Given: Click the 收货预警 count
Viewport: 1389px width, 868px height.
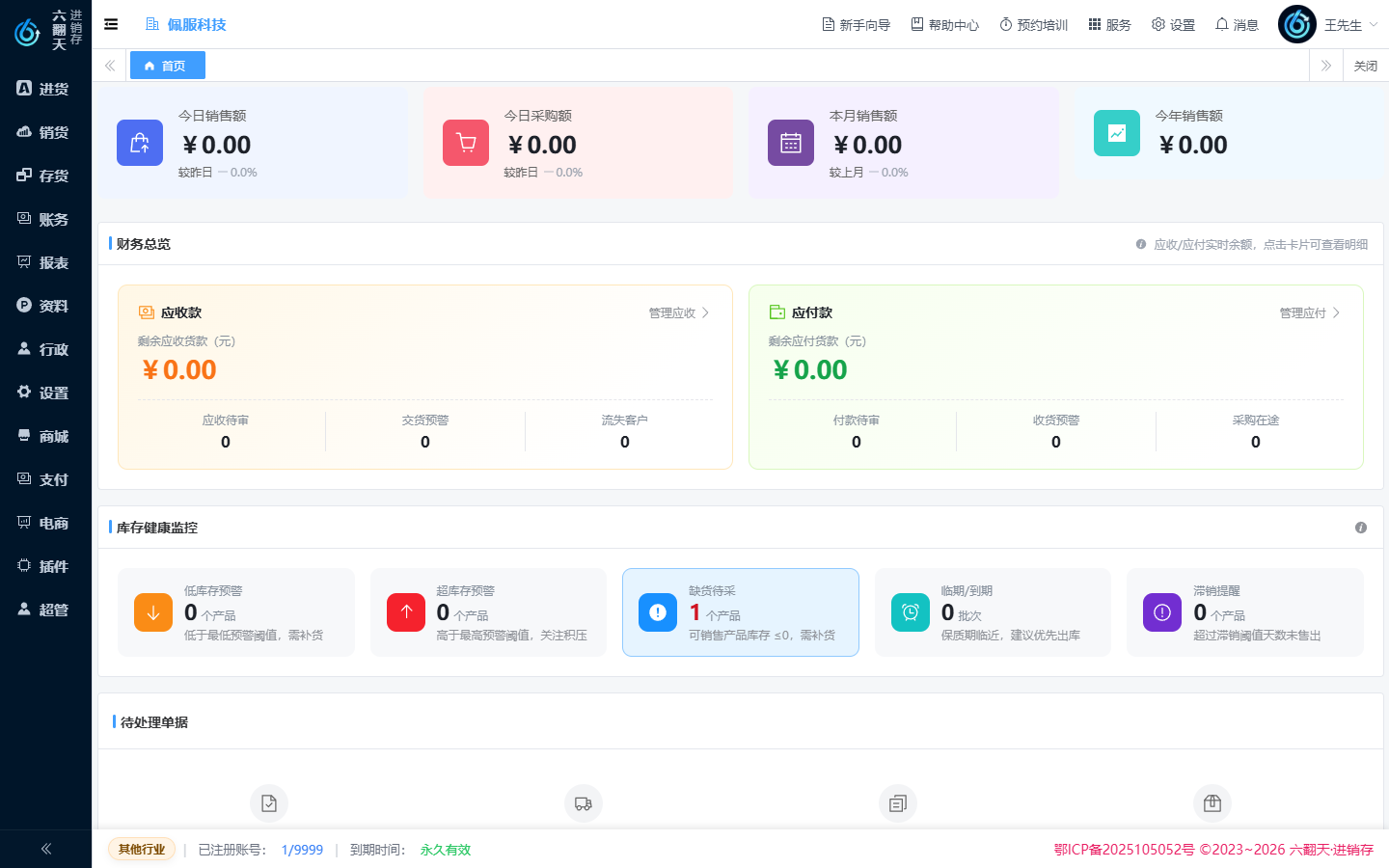Looking at the screenshot, I should [x=1056, y=442].
